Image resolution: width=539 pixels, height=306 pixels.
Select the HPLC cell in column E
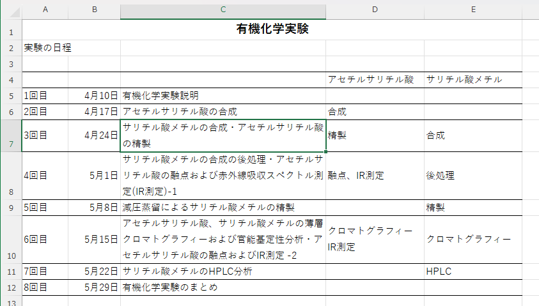coord(439,272)
